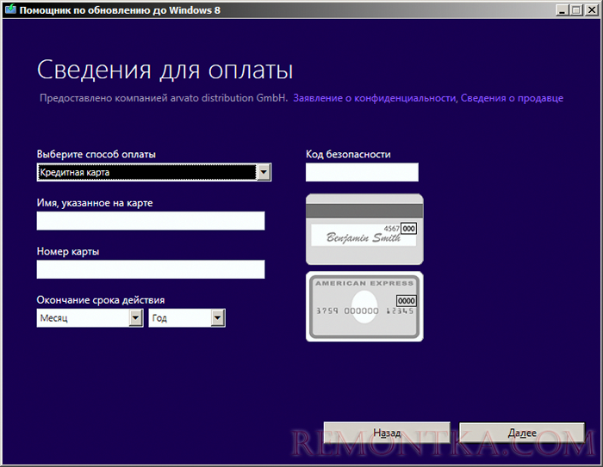This screenshot has height=467, width=603.
Task: Open 'Сведения о продавце' link
Action: (512, 98)
